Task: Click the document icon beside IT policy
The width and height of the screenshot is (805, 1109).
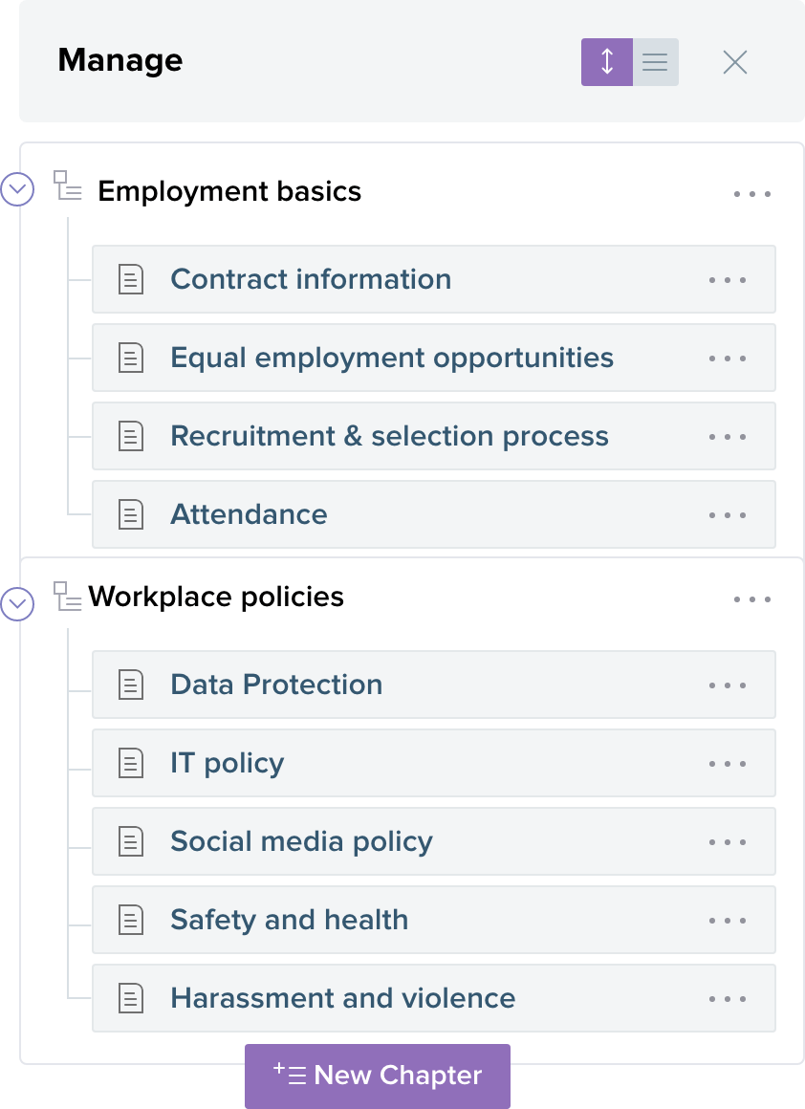Action: [131, 763]
